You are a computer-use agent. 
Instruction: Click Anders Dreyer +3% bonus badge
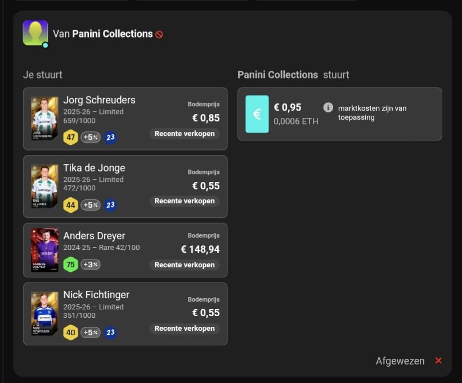(x=91, y=265)
